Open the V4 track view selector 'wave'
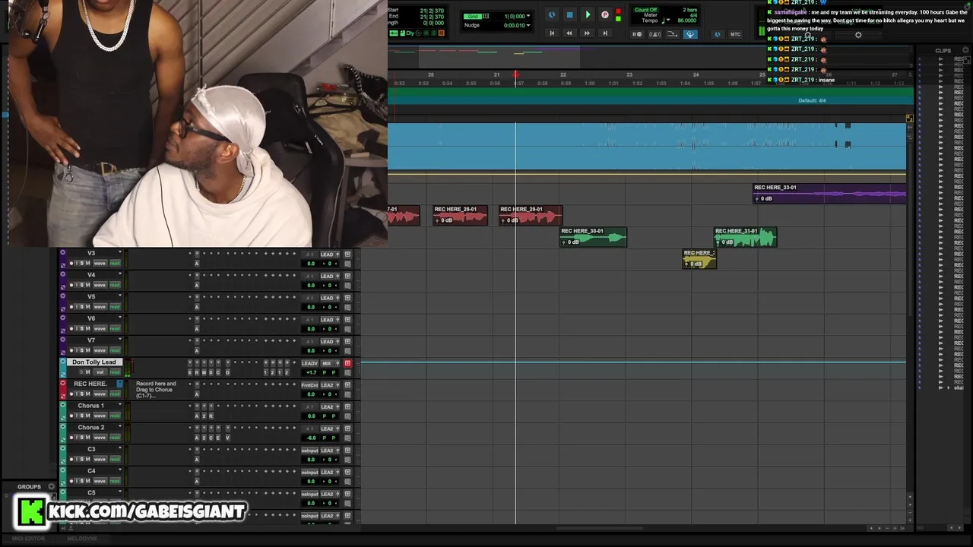This screenshot has height=547, width=973. tap(100, 285)
